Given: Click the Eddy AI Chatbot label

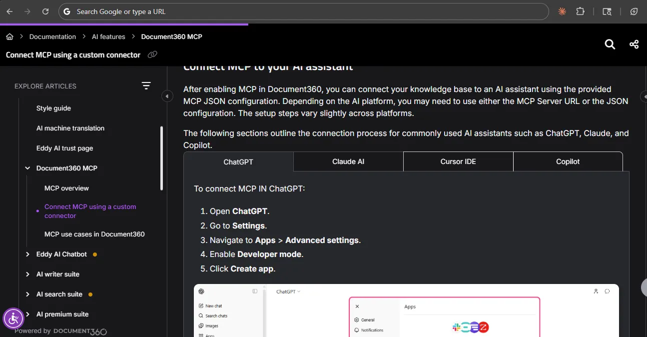Looking at the screenshot, I should coord(61,254).
